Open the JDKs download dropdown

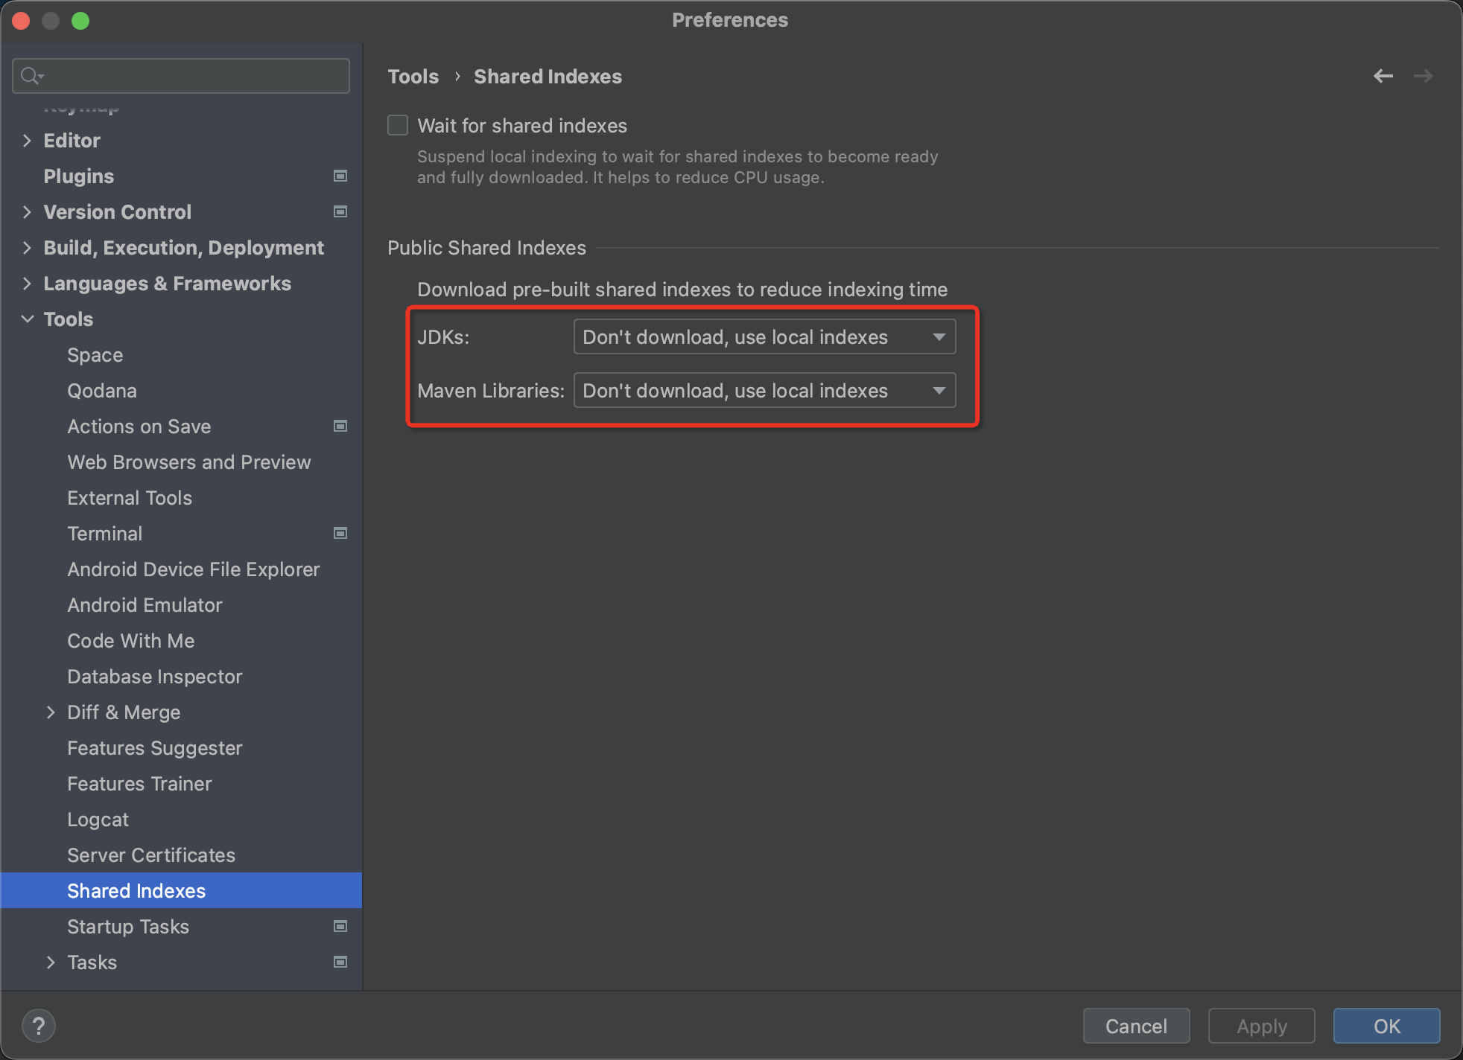click(x=764, y=337)
